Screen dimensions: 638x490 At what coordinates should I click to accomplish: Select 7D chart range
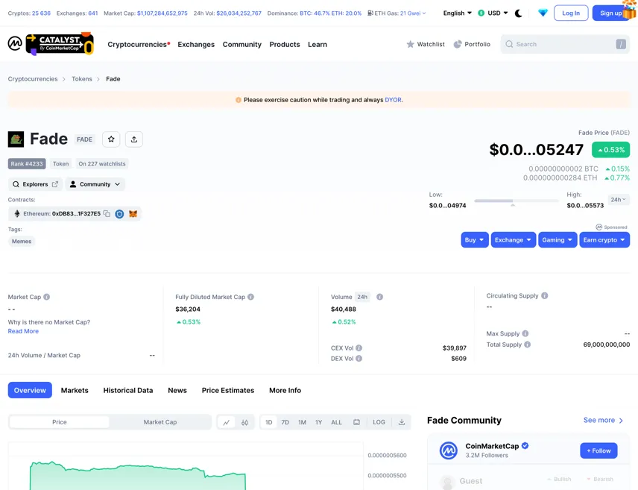(x=285, y=422)
